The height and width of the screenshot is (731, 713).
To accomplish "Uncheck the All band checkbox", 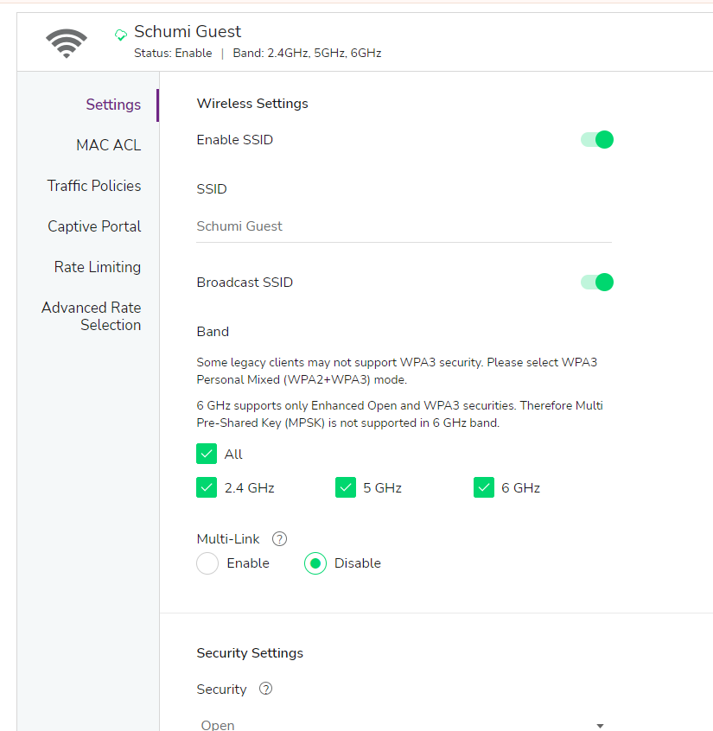I will click(207, 453).
